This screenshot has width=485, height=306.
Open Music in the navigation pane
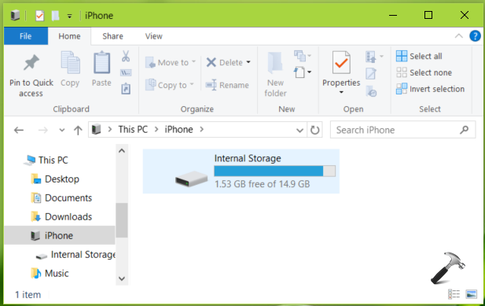(57, 273)
